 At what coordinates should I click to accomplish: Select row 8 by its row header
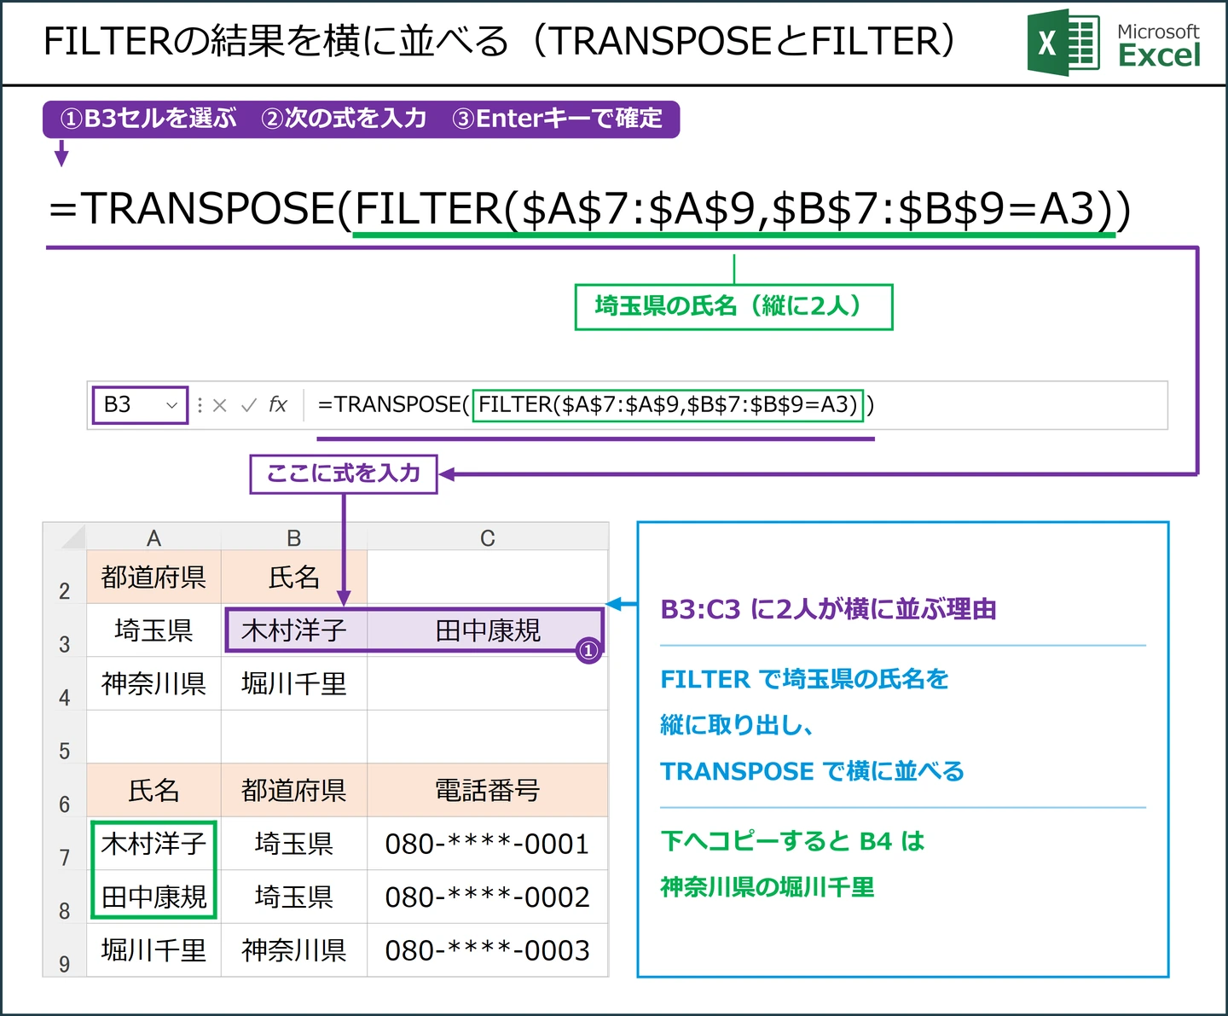65,897
